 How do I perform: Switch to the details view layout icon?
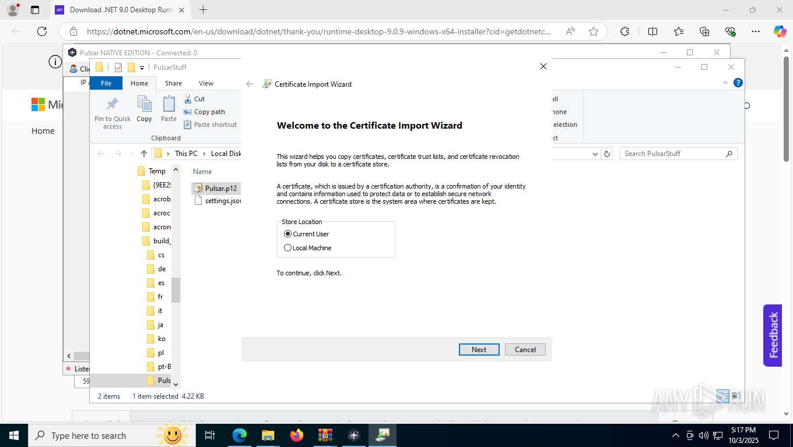(723, 396)
